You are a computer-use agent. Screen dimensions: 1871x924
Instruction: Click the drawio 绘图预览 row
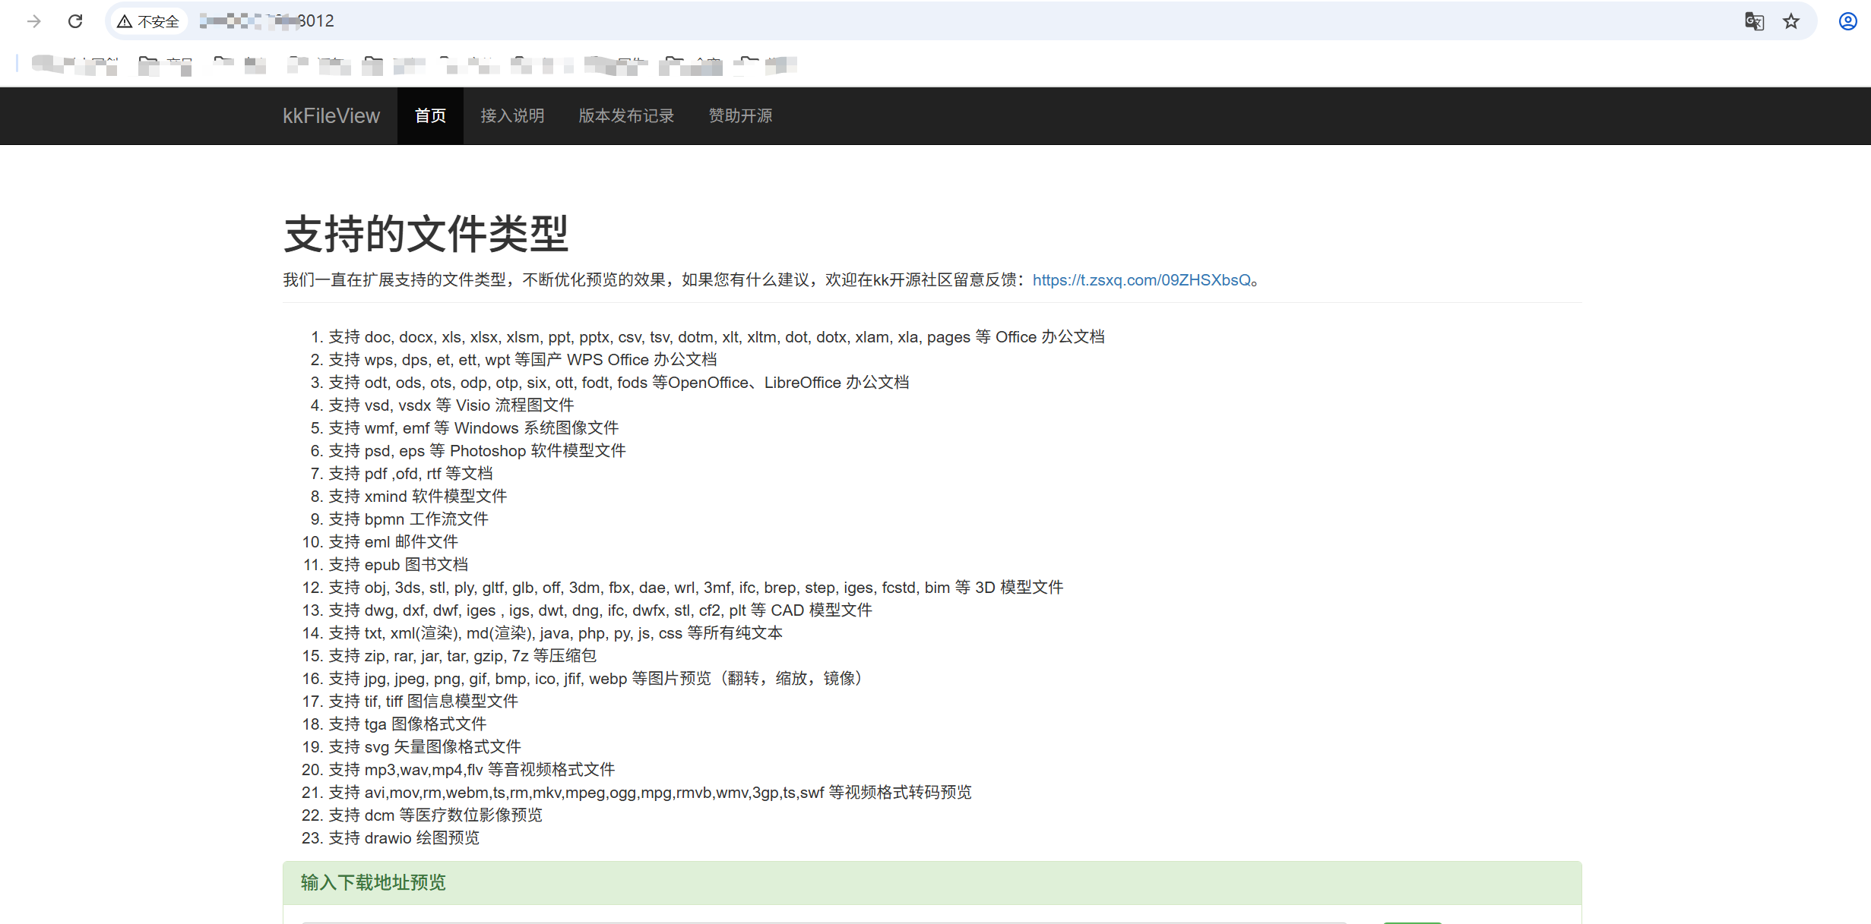coord(404,838)
